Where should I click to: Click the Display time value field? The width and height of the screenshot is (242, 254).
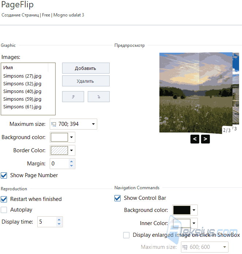tap(47, 222)
